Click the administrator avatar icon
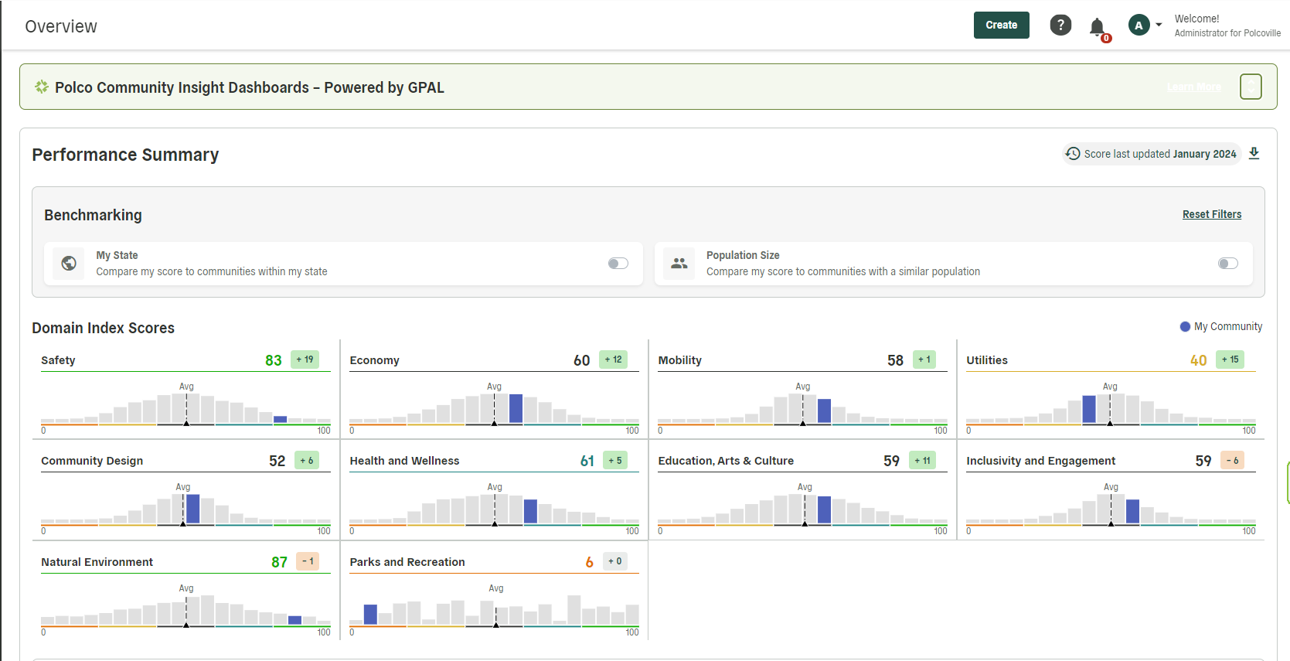 tap(1139, 26)
